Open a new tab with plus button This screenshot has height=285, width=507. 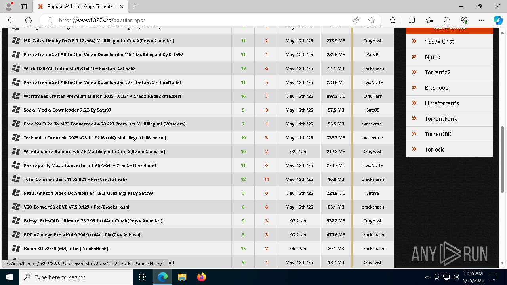pos(135,6)
